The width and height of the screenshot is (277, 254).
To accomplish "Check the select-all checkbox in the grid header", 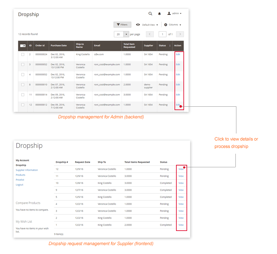I will coord(22,46).
